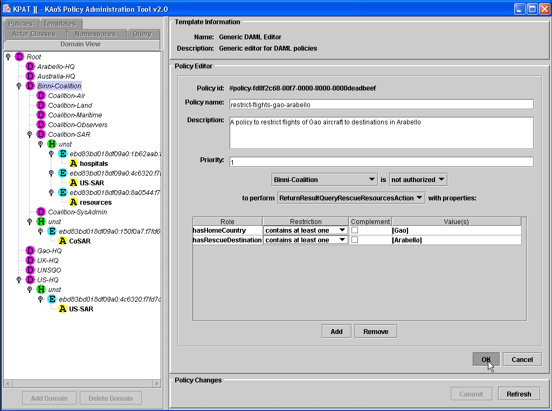This screenshot has height=411, width=552.
Task: Click the Add Domain button
Action: (49, 398)
